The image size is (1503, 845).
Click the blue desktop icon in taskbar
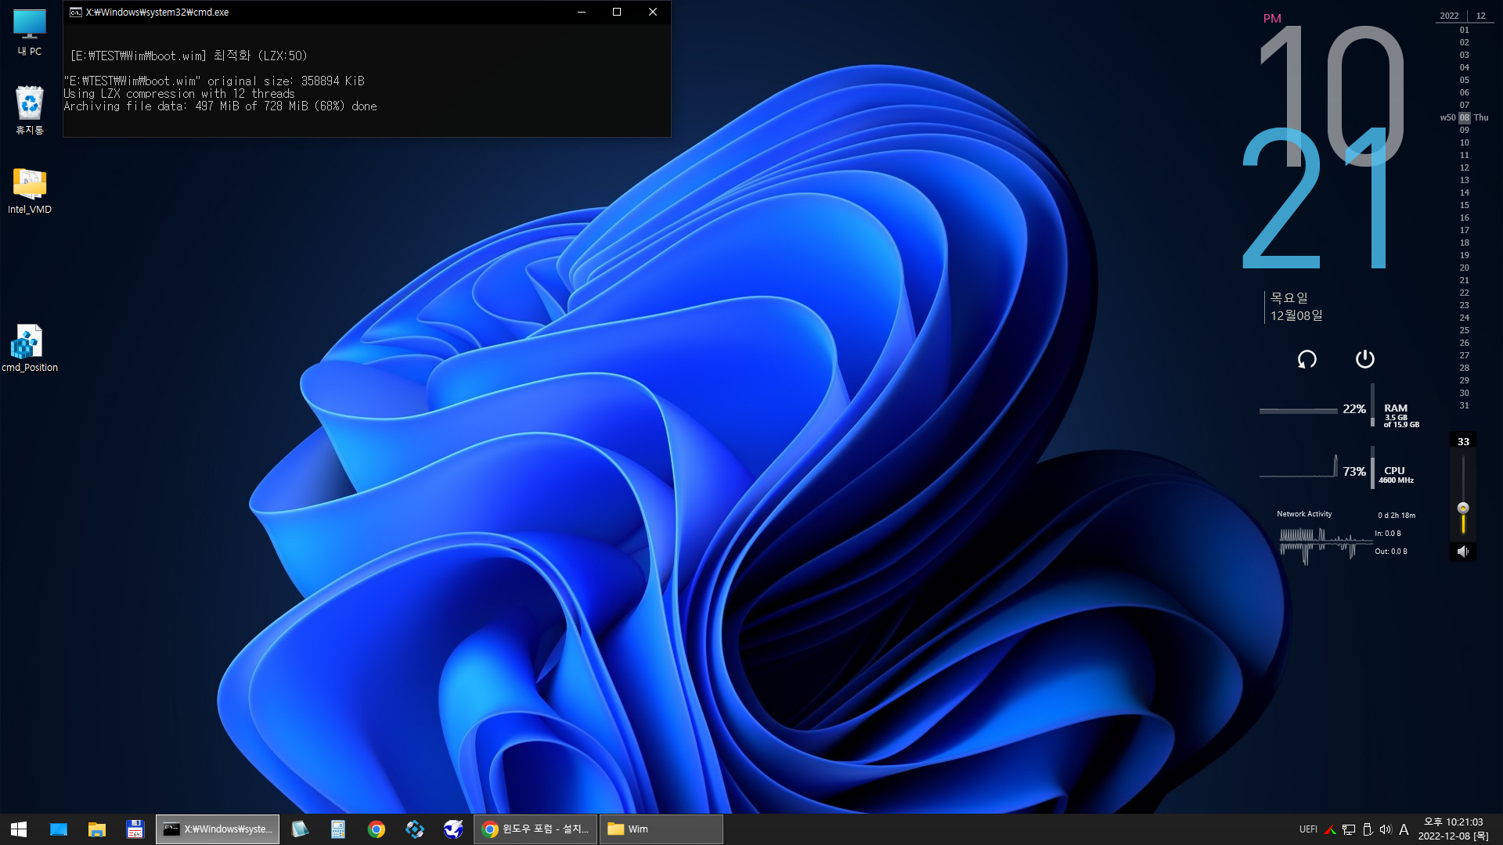(59, 829)
